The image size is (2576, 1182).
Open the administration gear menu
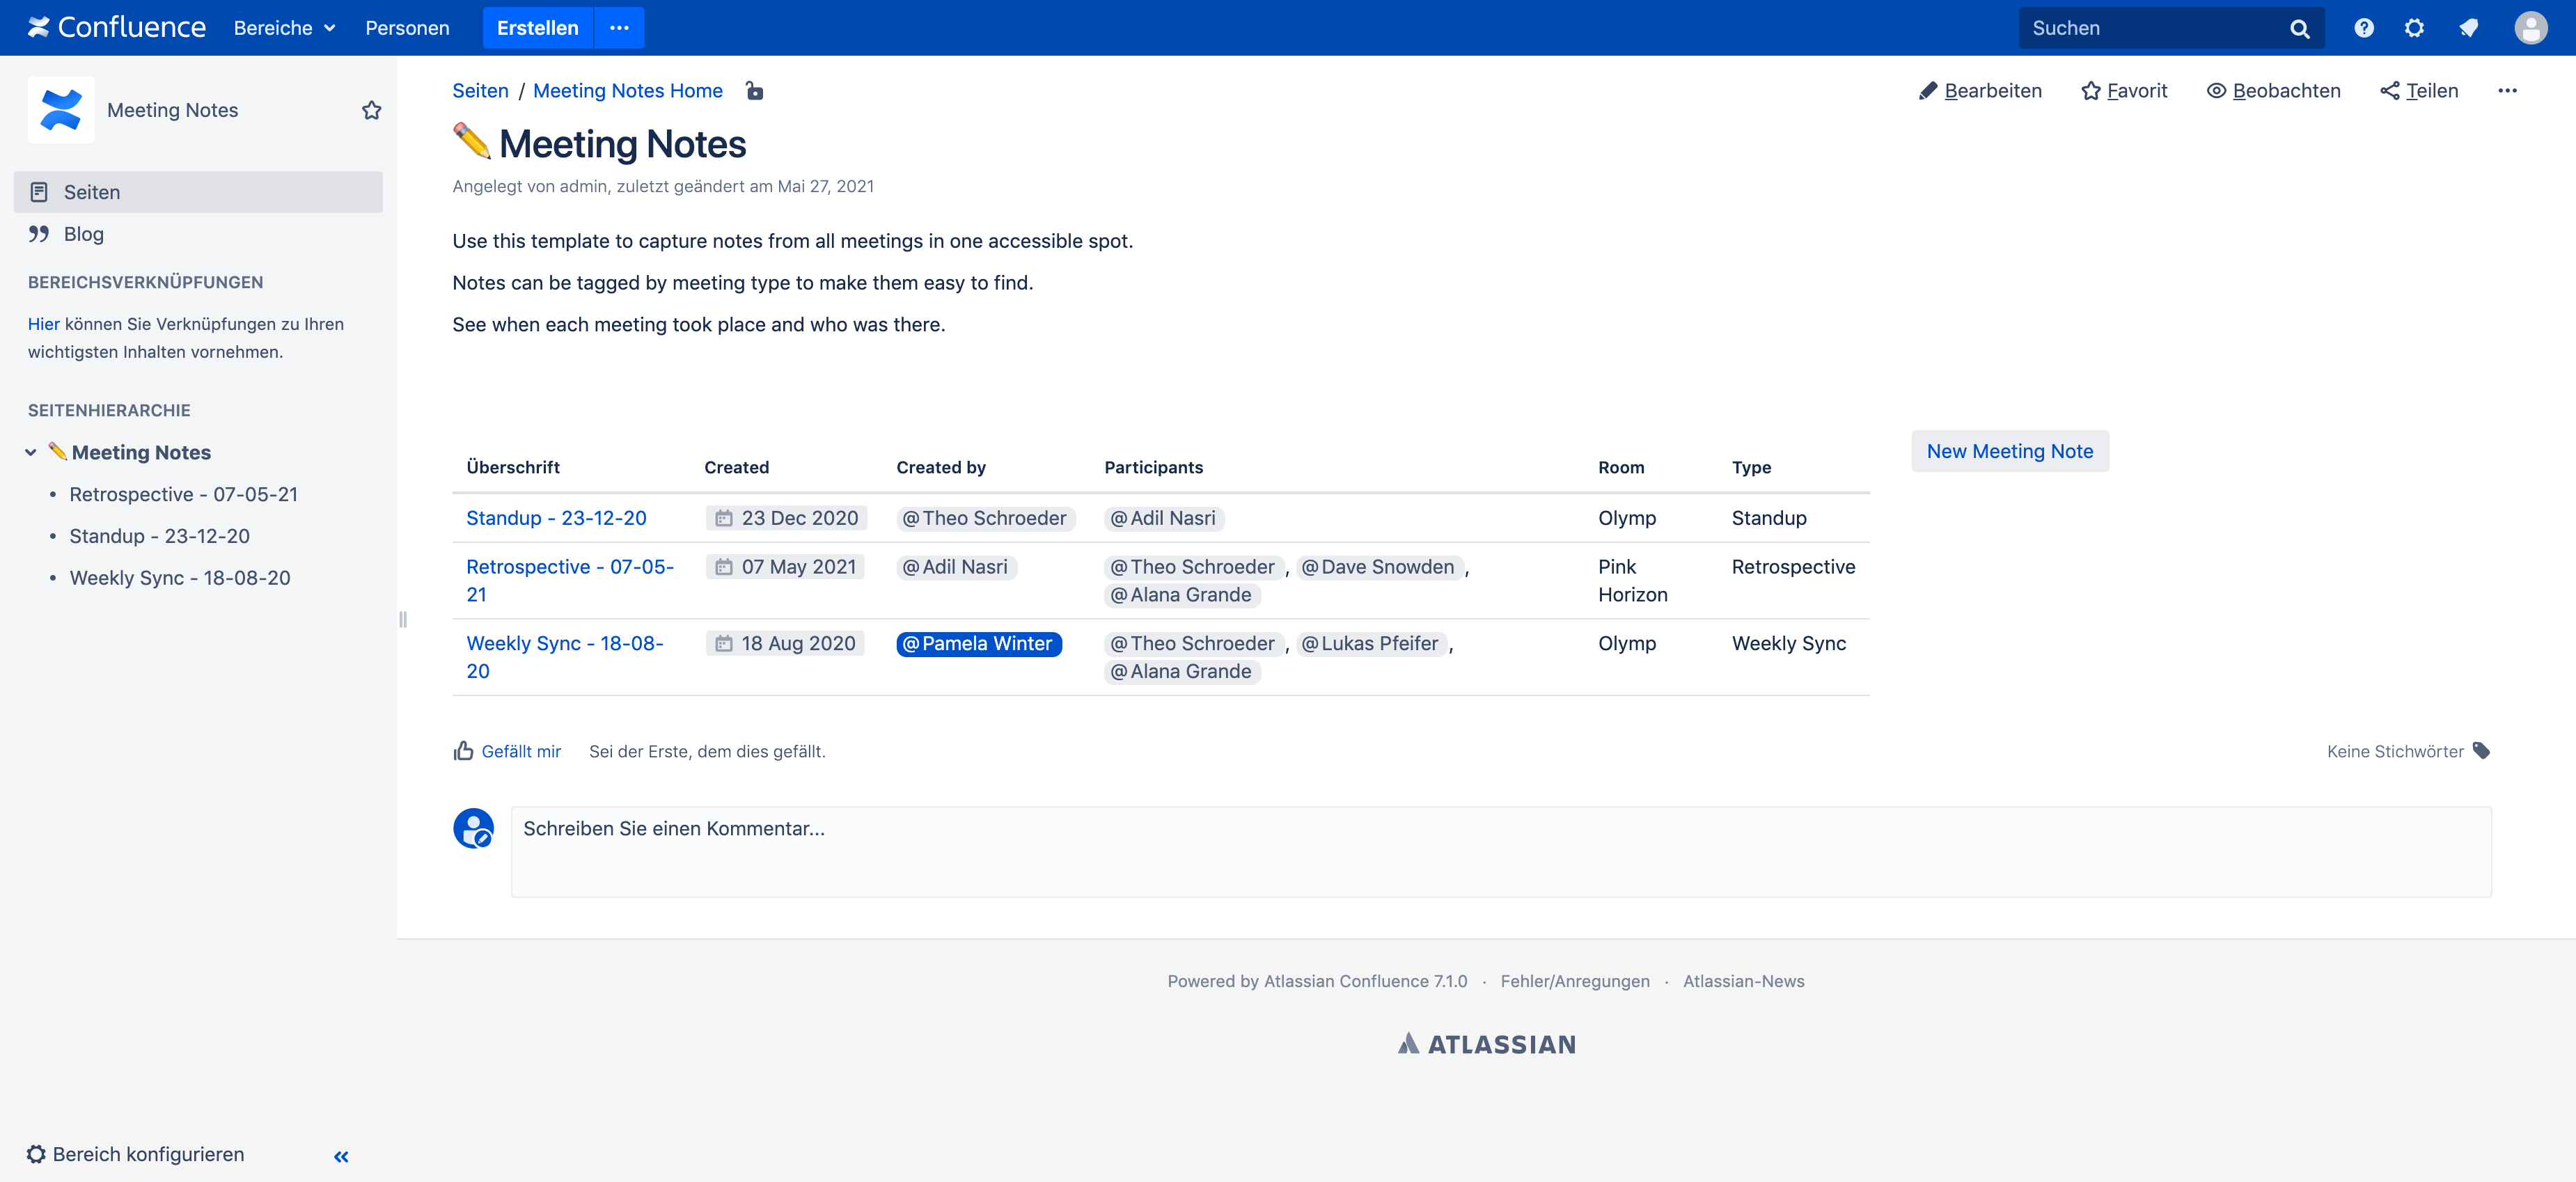point(2414,28)
